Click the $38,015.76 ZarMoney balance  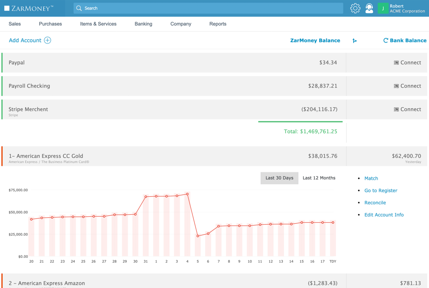point(322,156)
